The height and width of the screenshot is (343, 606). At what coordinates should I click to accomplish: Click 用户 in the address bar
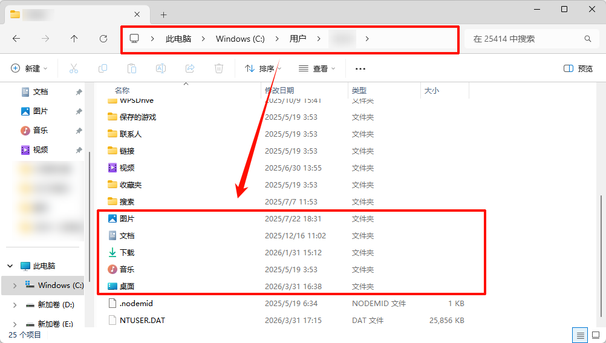coord(298,39)
